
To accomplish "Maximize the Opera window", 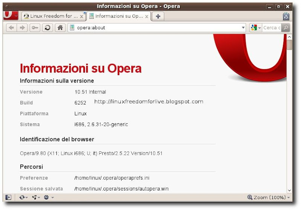I will 278,6.
